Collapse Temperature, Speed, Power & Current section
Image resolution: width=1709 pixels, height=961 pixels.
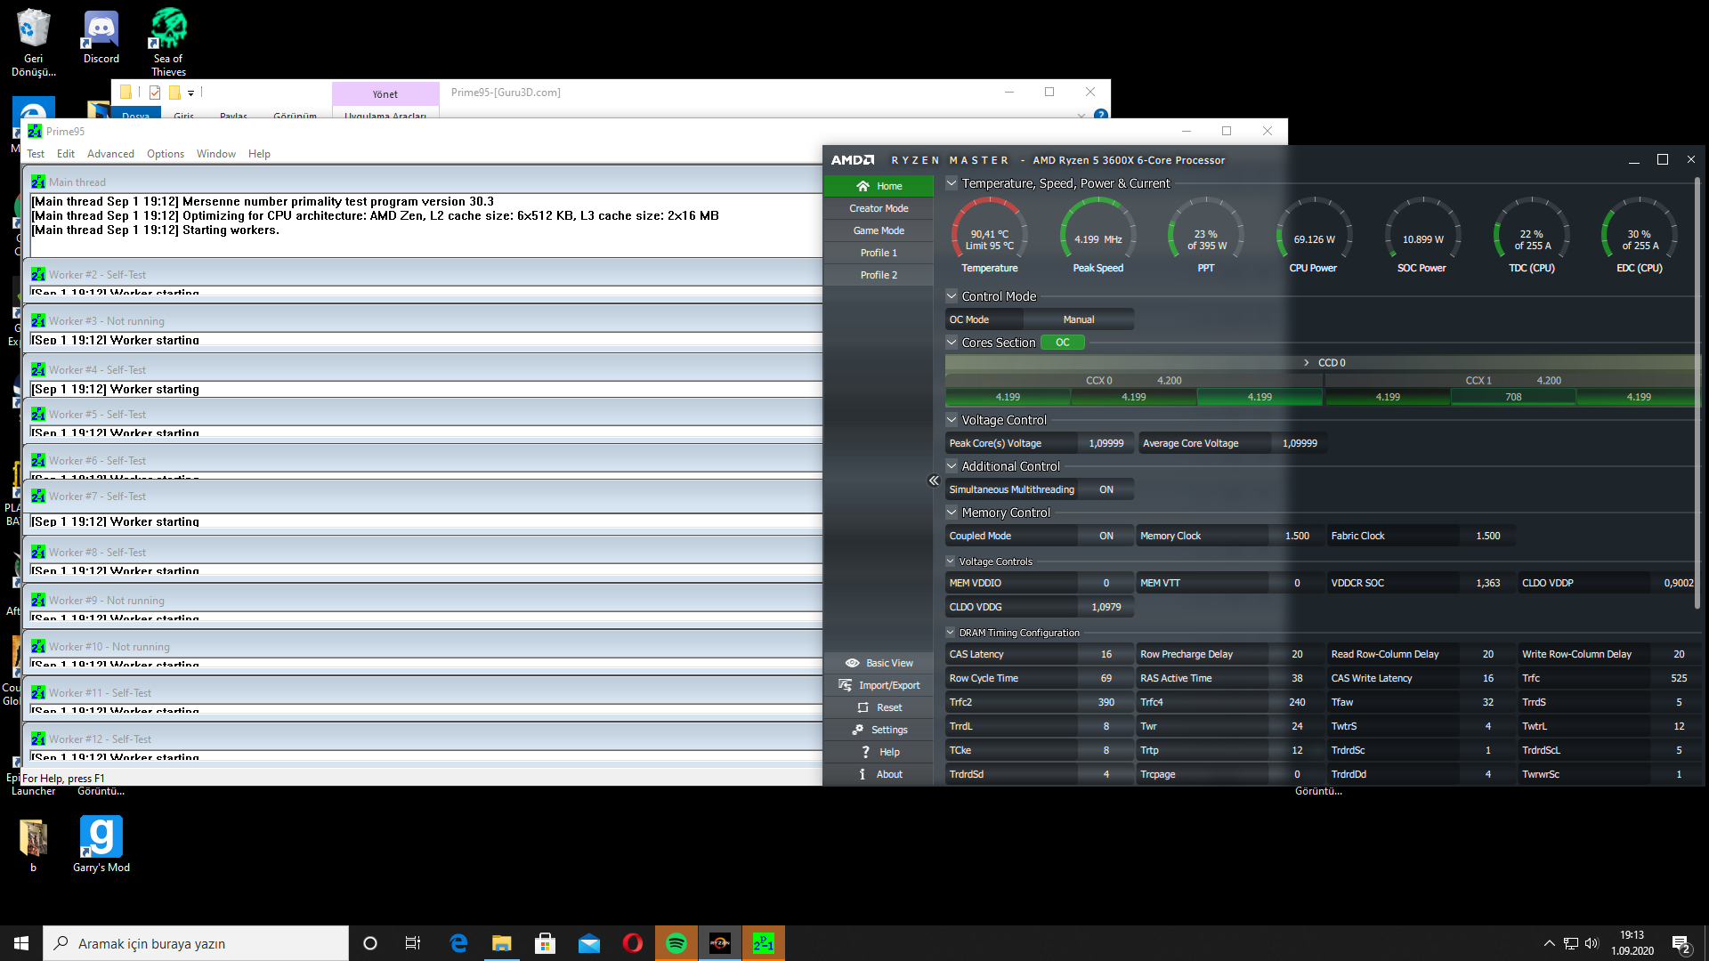[x=952, y=183]
